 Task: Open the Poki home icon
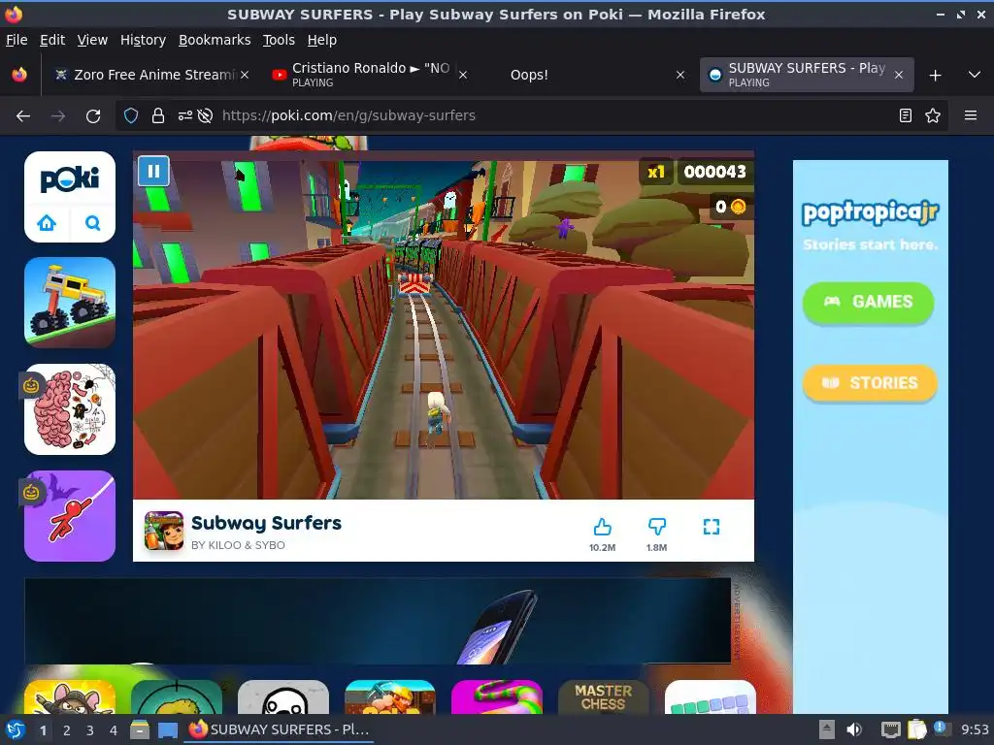coord(47,223)
